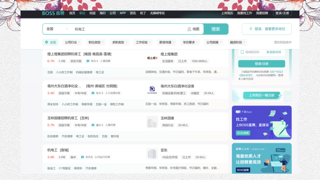This screenshot has height=180, width=320.
Task: Go to the 校园 navigation tab
Action: pos(92,13)
